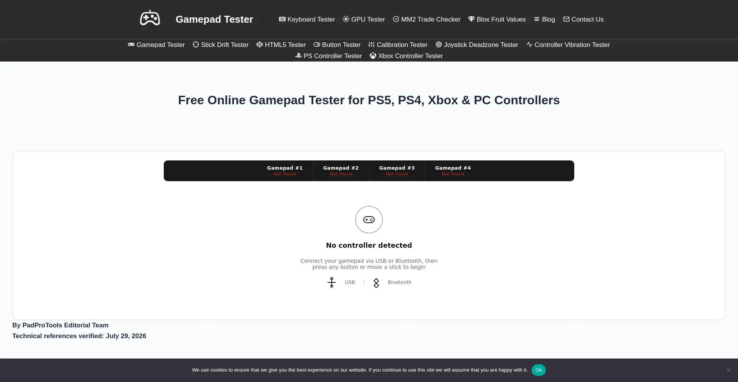Accept cookies with the Ok button
Image resolution: width=738 pixels, height=382 pixels.
click(x=539, y=370)
